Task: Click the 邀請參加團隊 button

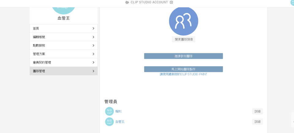Action: (x=183, y=56)
